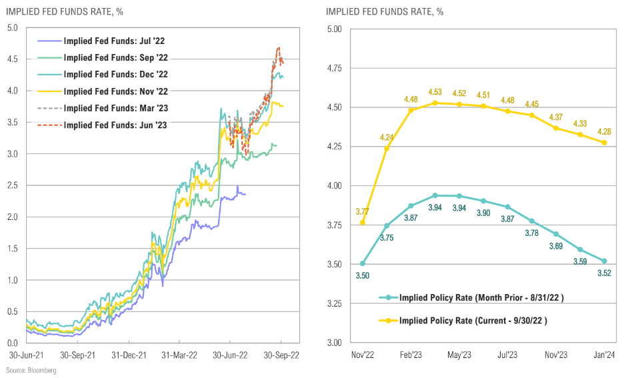Click the 3.77 yellow data label at Nov'22
Image resolution: width=626 pixels, height=378 pixels.
coord(363,211)
